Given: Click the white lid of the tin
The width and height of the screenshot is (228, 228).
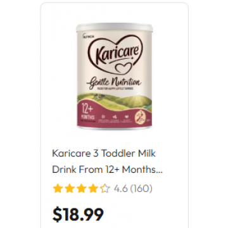Looking at the screenshot, I should 115,27.
